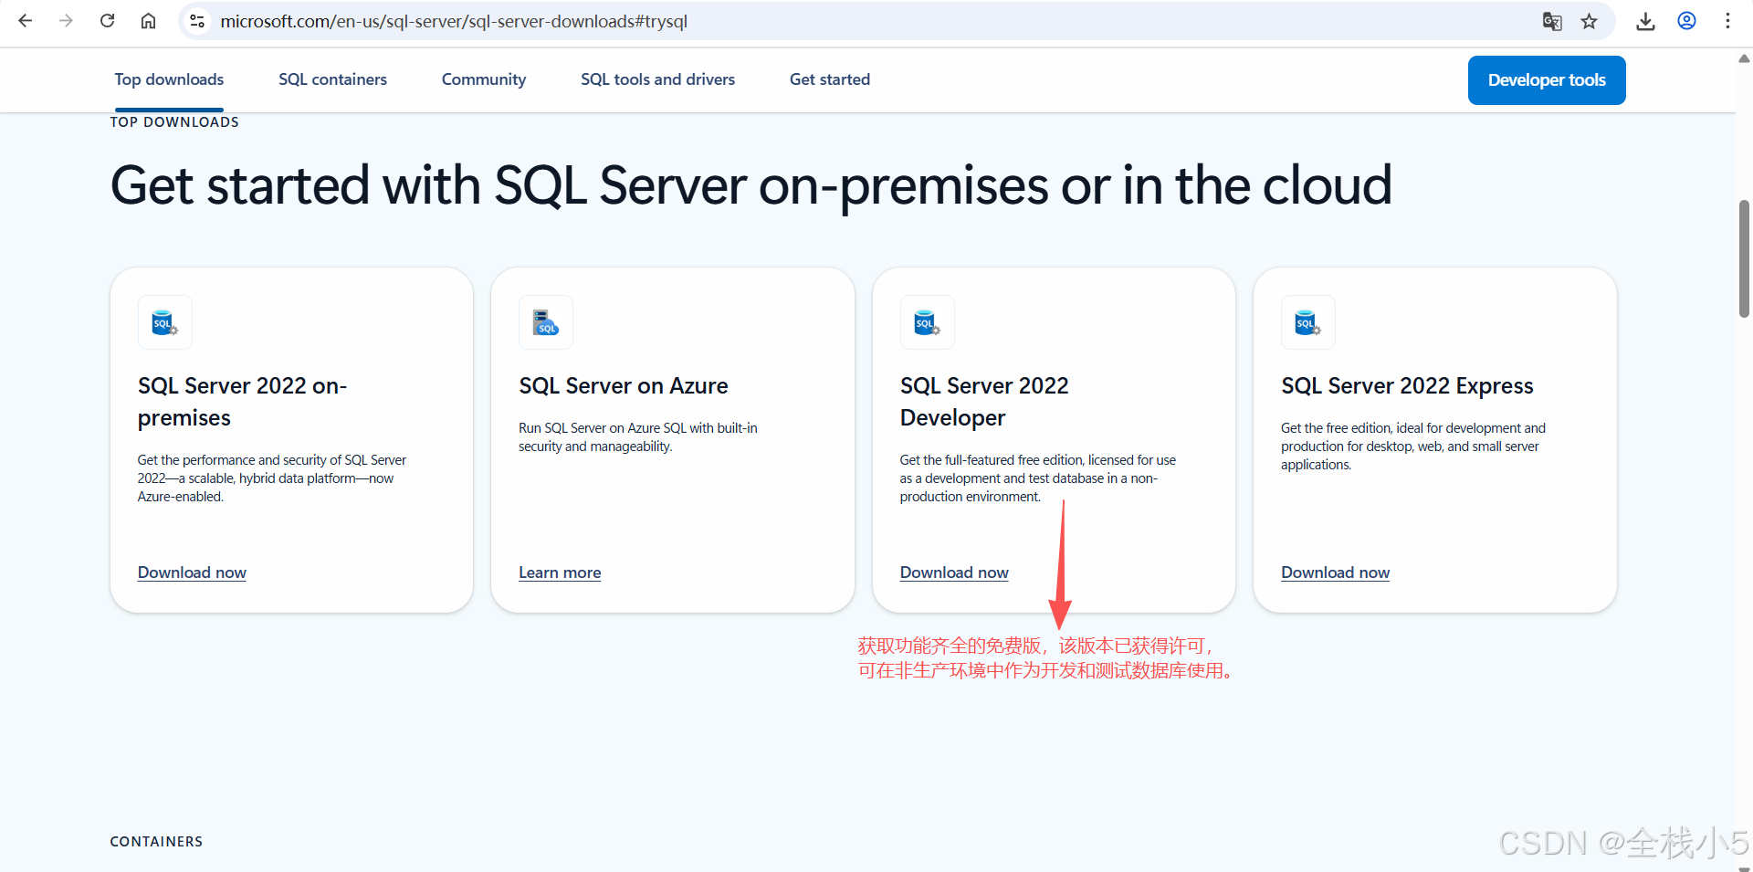1753x872 pixels.
Task: Click the SQL Server on Azure product icon
Action: tap(545, 321)
